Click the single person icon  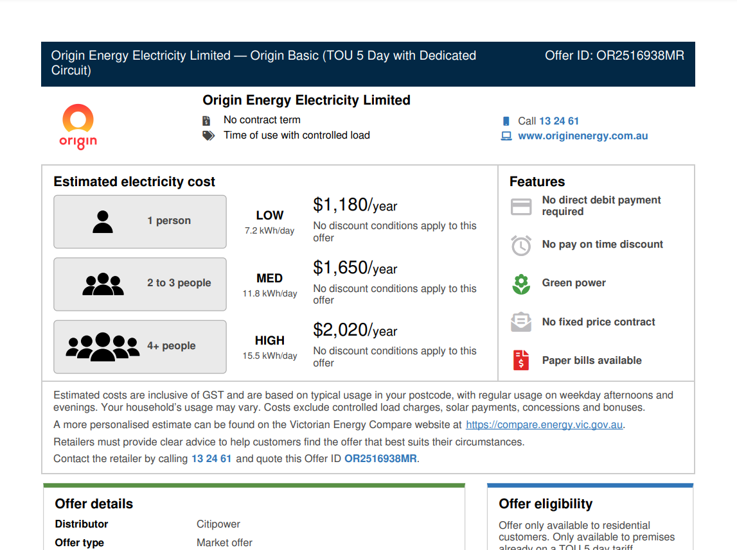(x=102, y=221)
